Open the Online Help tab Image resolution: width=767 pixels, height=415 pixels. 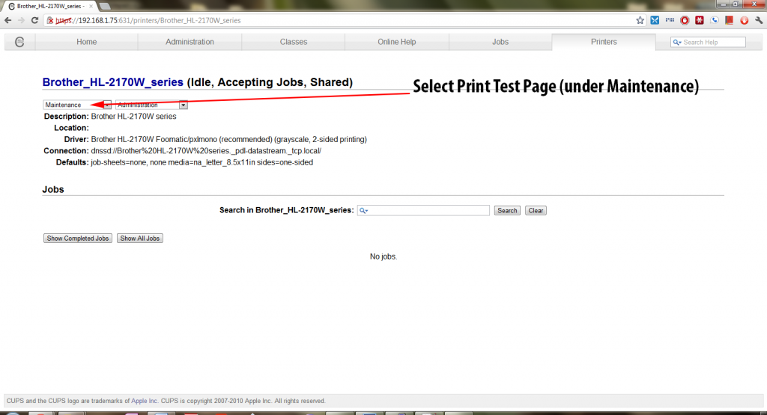(x=397, y=42)
